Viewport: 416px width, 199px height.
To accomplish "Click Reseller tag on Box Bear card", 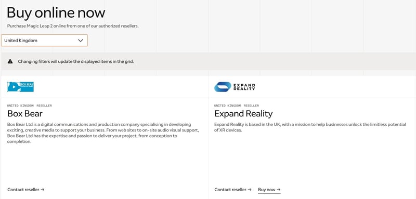I will [44, 105].
